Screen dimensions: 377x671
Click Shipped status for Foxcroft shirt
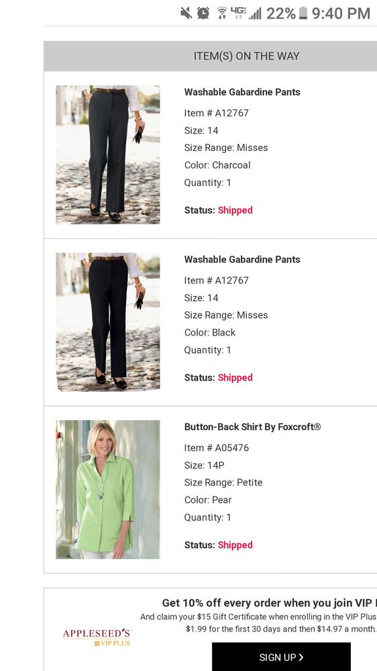235,545
